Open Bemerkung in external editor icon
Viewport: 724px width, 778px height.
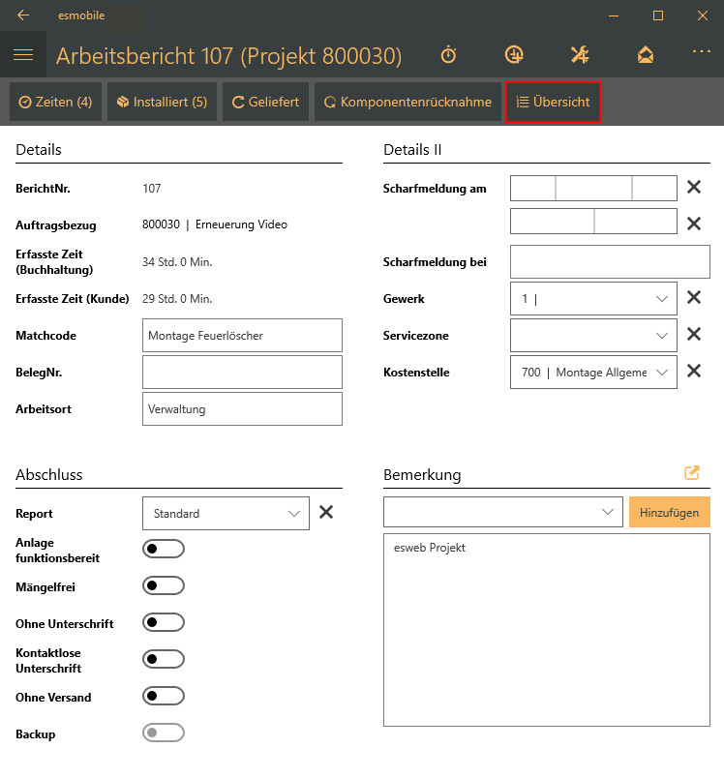tap(692, 473)
